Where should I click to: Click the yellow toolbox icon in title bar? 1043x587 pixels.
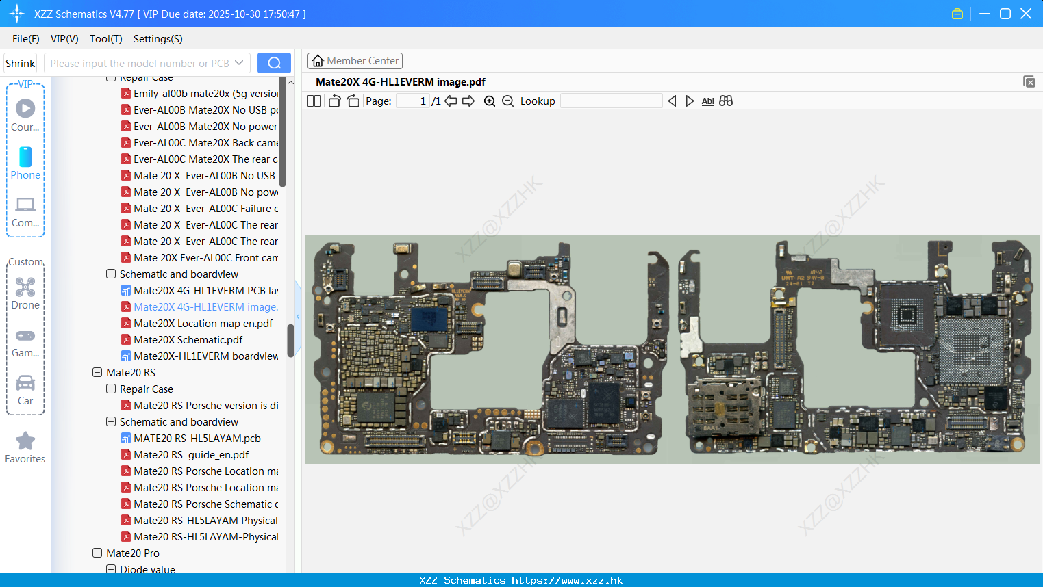coord(957,14)
